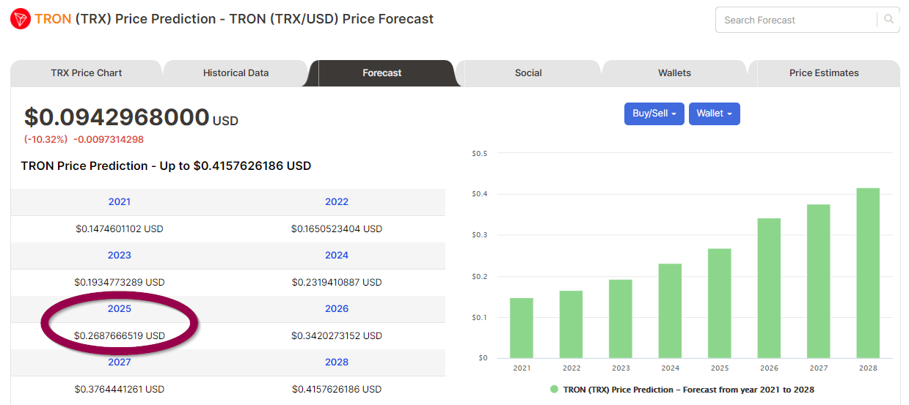909x405 pixels.
Task: Click the TRON logo icon in the title
Action: pyautogui.click(x=20, y=19)
